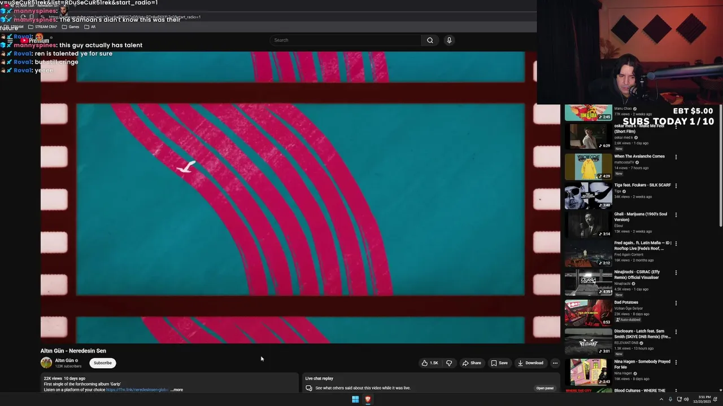This screenshot has width=723, height=406.
Task: Open options menu for Fred again.. video
Action: (676, 244)
